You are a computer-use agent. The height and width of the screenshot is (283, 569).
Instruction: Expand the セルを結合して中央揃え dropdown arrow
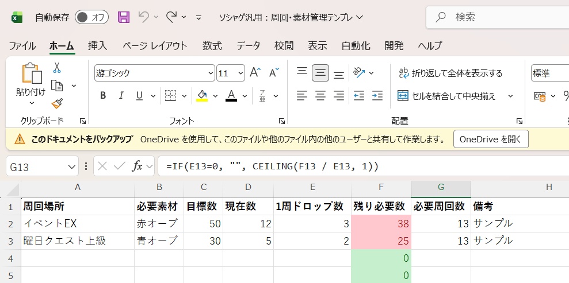click(510, 96)
